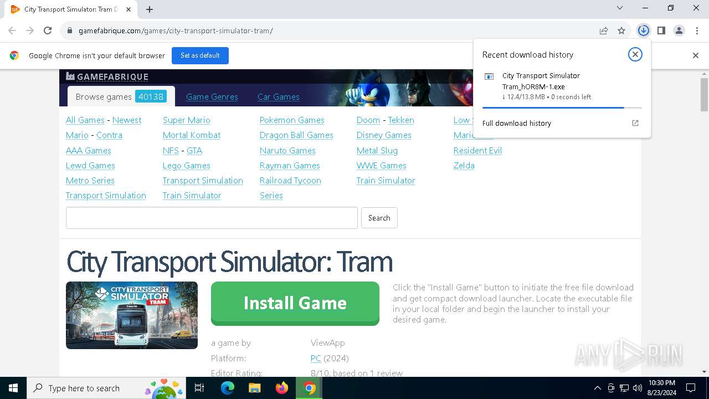The image size is (709, 399).
Task: Toggle the Chrome side panel icon
Action: click(661, 30)
